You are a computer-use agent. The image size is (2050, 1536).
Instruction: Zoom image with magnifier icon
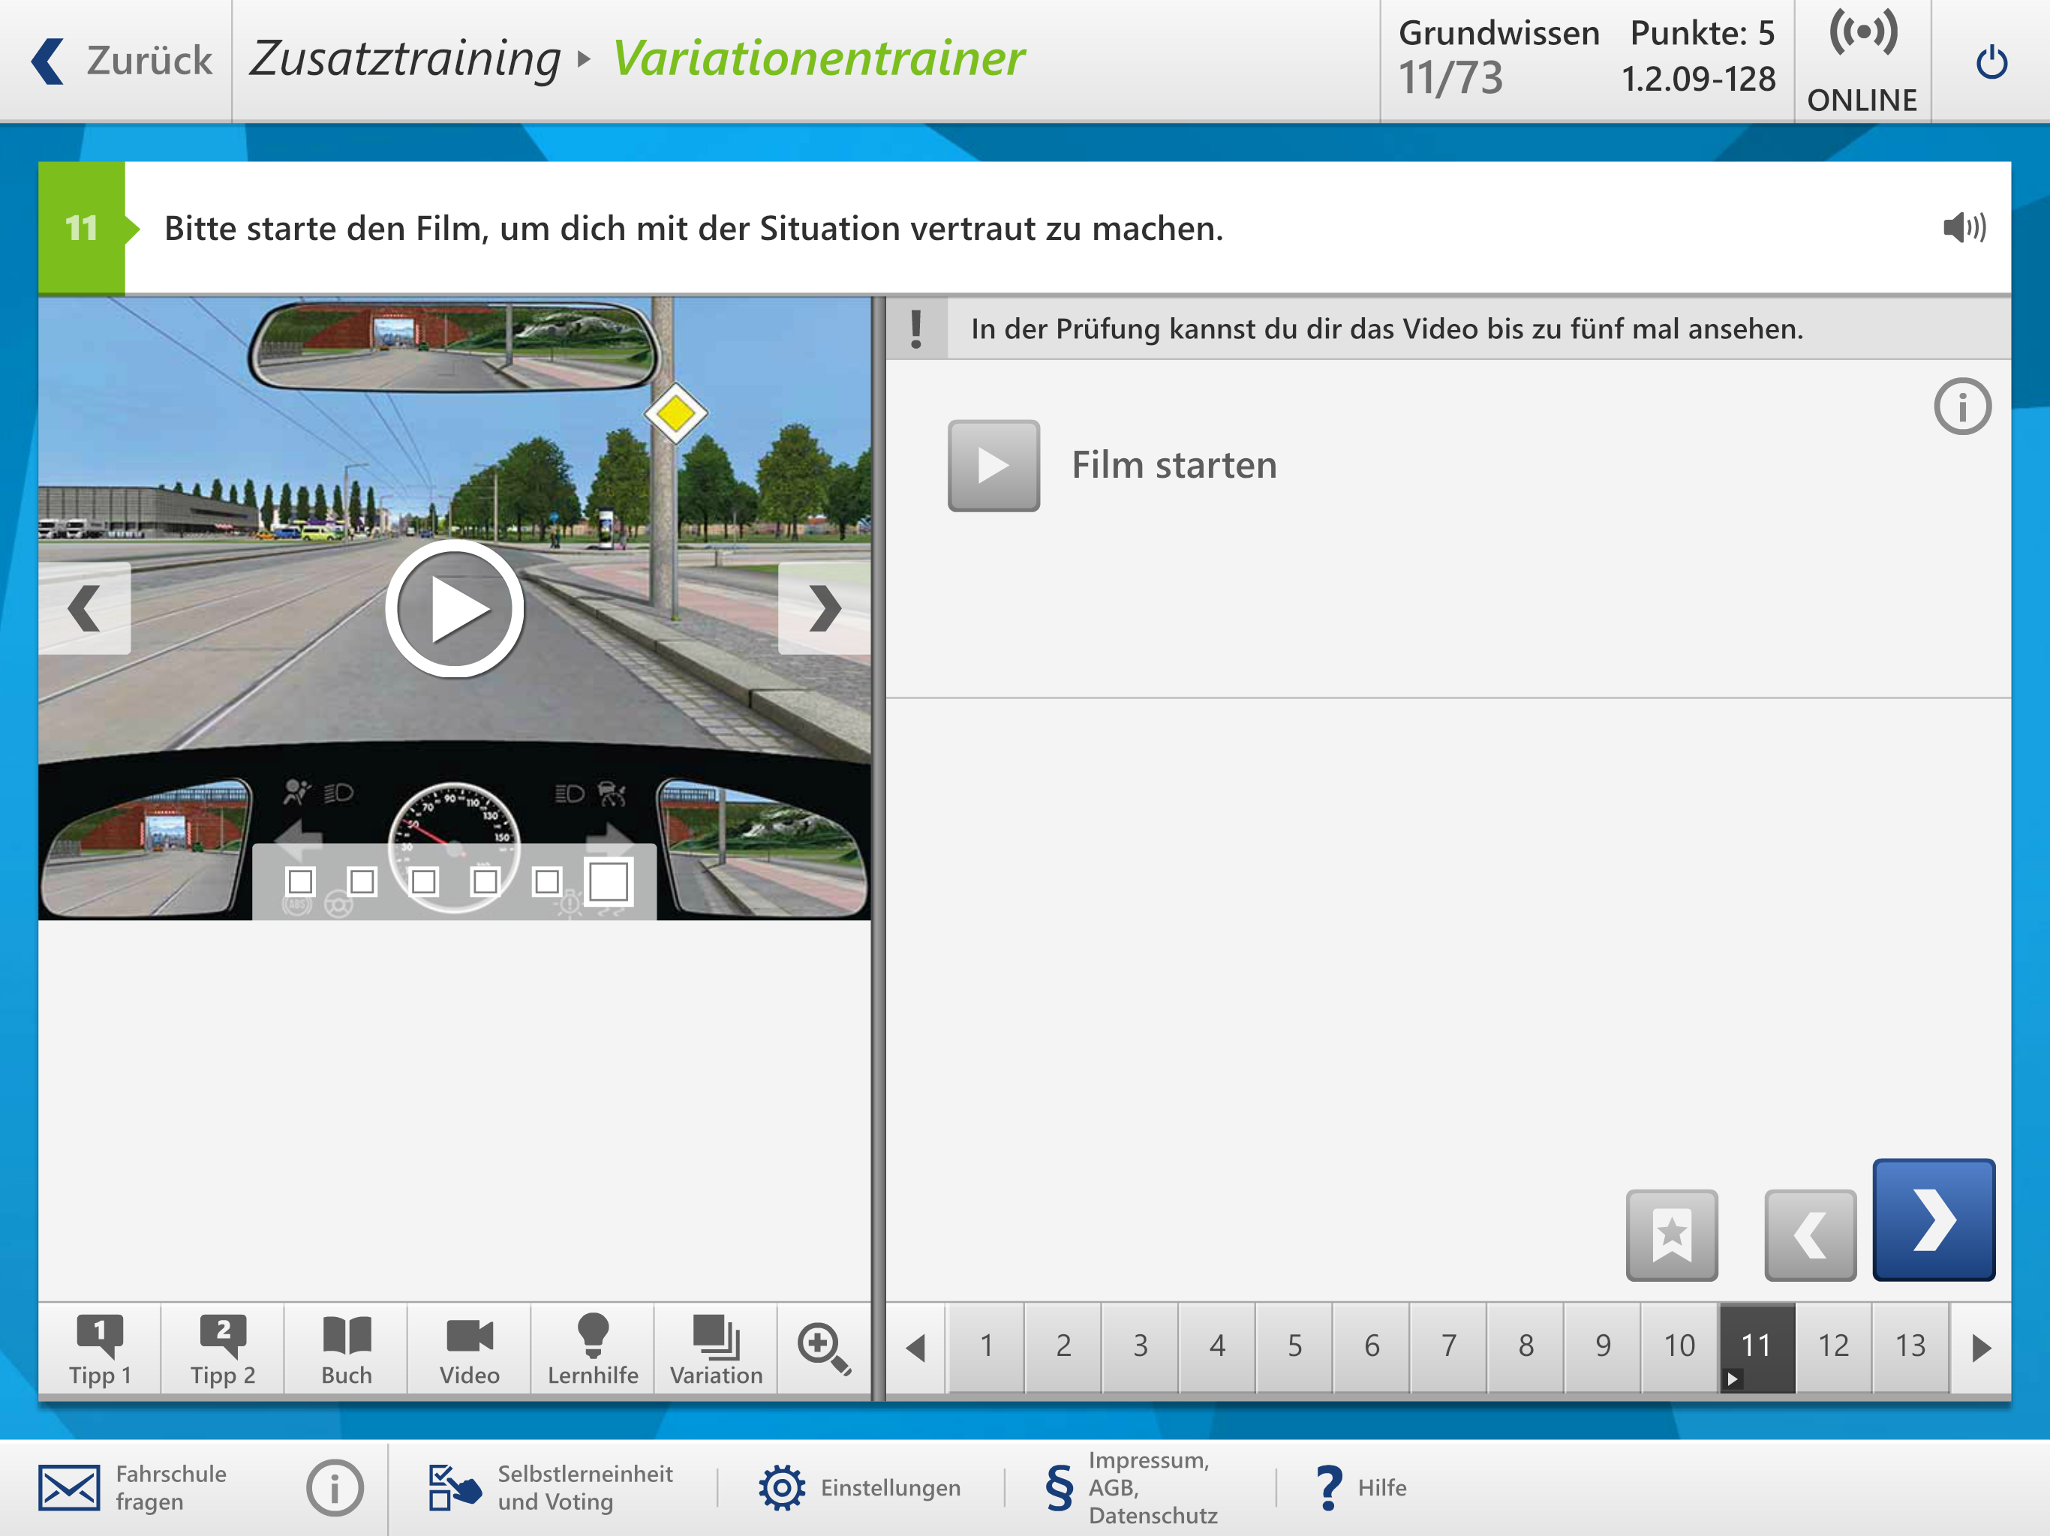click(823, 1348)
